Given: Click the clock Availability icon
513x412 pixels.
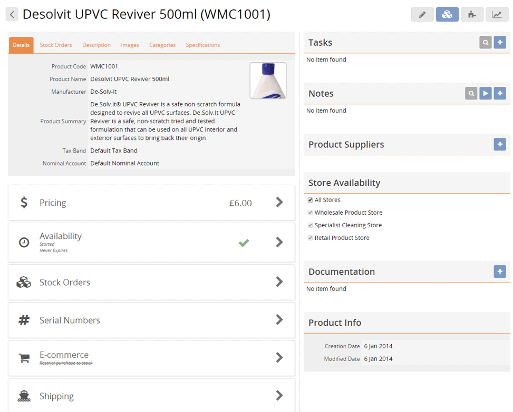Looking at the screenshot, I should [x=24, y=242].
